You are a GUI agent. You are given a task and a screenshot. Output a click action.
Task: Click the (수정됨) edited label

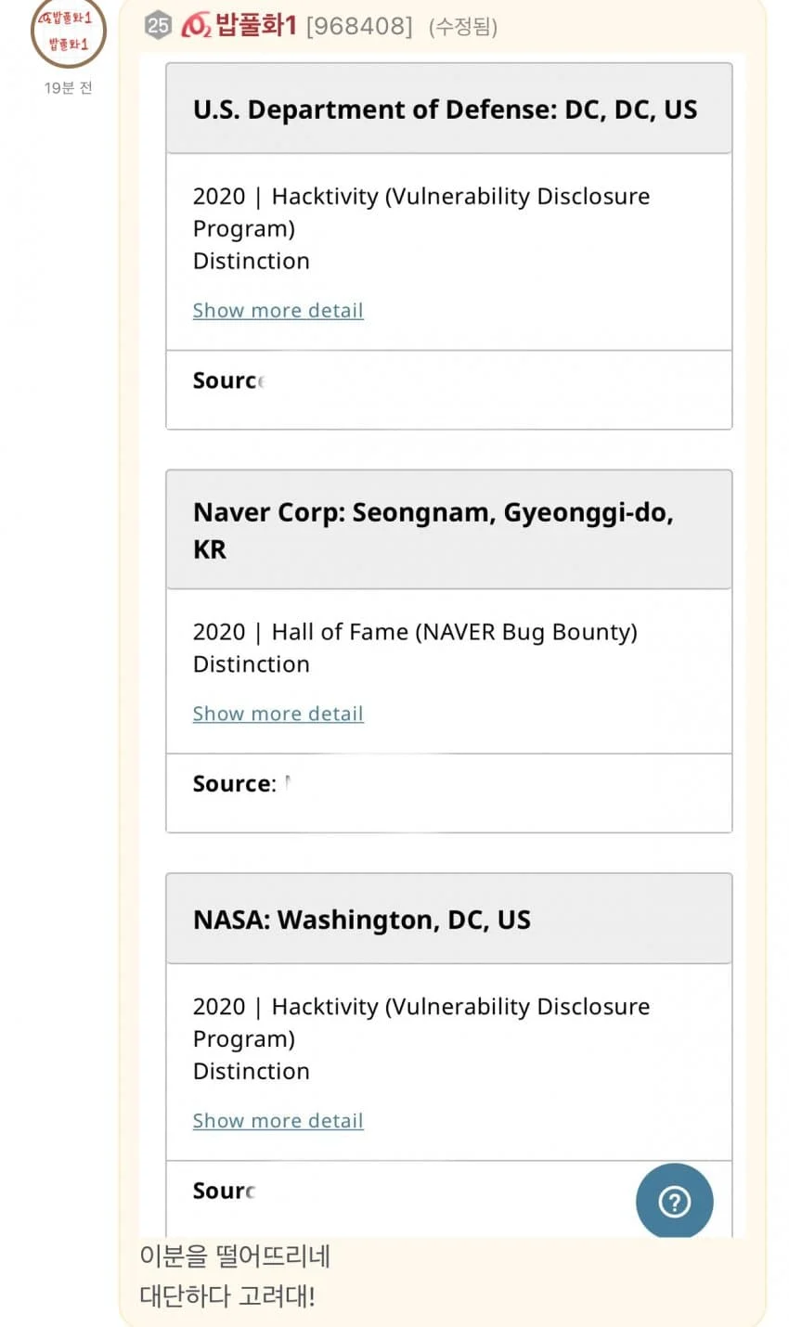[x=463, y=27]
